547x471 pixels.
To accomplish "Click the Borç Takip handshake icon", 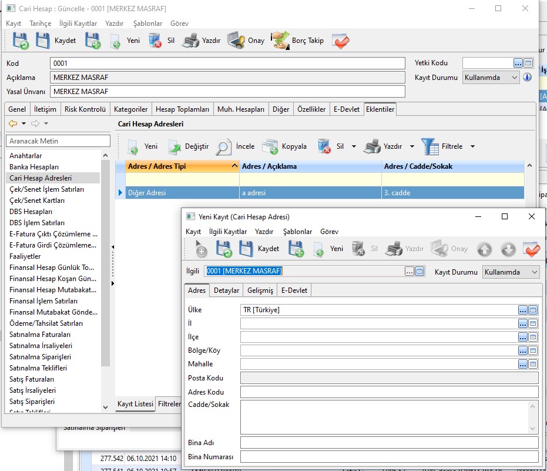I will 280,41.
